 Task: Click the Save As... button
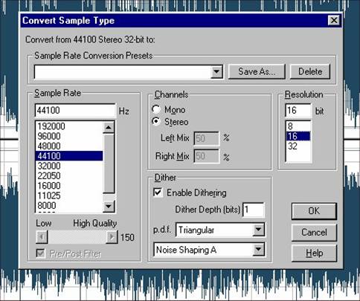(x=257, y=71)
